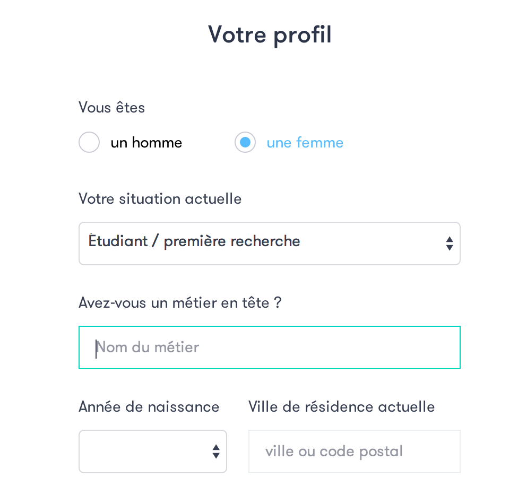
Task: Click the "Ville de résidence actuelle" label
Action: (341, 407)
